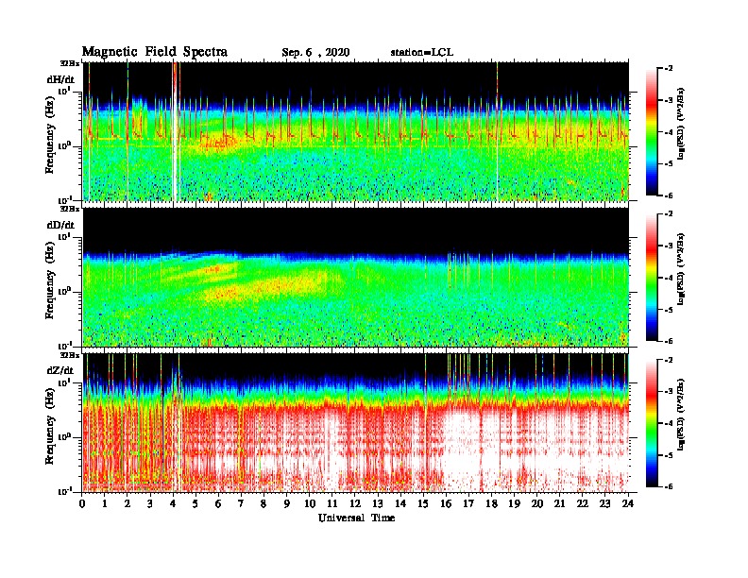Click hour tick label "12" on time axis
Screen dimensions: 748x578
355,504
